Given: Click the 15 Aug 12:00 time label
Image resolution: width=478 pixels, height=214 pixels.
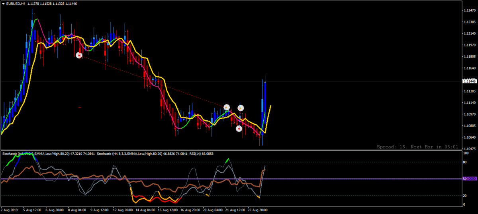Looking at the screenshot, I should (168, 210).
